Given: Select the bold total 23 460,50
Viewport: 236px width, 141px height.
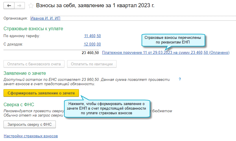Looking at the screenshot, I should (91, 53).
